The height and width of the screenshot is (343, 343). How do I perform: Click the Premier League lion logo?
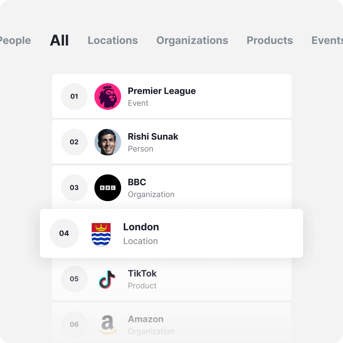pos(108,96)
